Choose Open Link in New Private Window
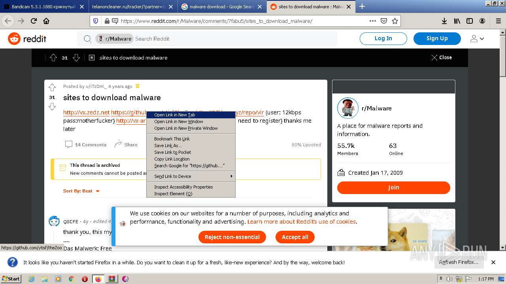This screenshot has height=284, width=506. [191, 128]
